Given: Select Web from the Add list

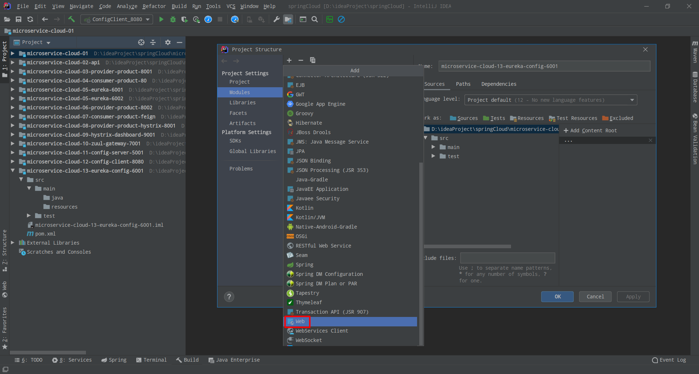Looking at the screenshot, I should coord(300,322).
